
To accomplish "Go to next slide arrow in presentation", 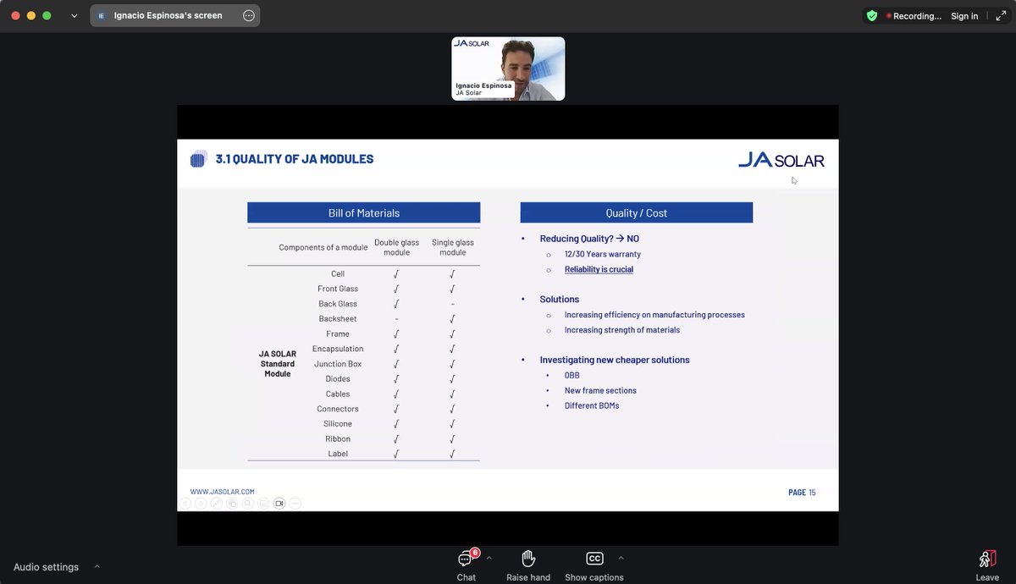I will coord(200,503).
